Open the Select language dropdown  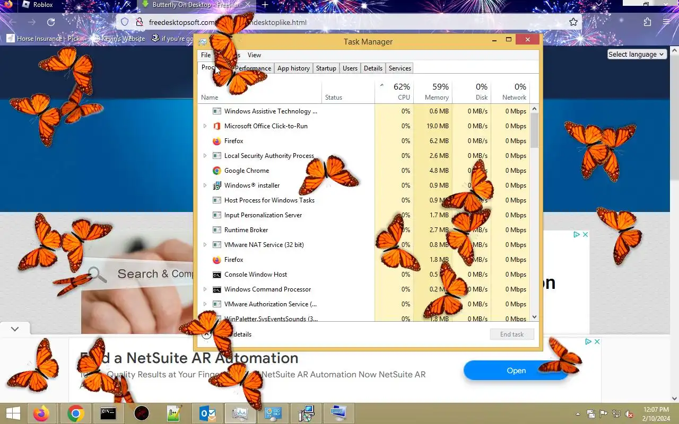(x=636, y=54)
